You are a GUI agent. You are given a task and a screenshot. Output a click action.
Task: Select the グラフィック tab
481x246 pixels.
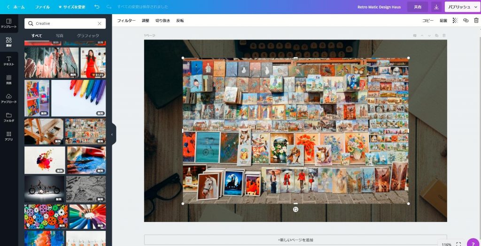click(x=88, y=36)
